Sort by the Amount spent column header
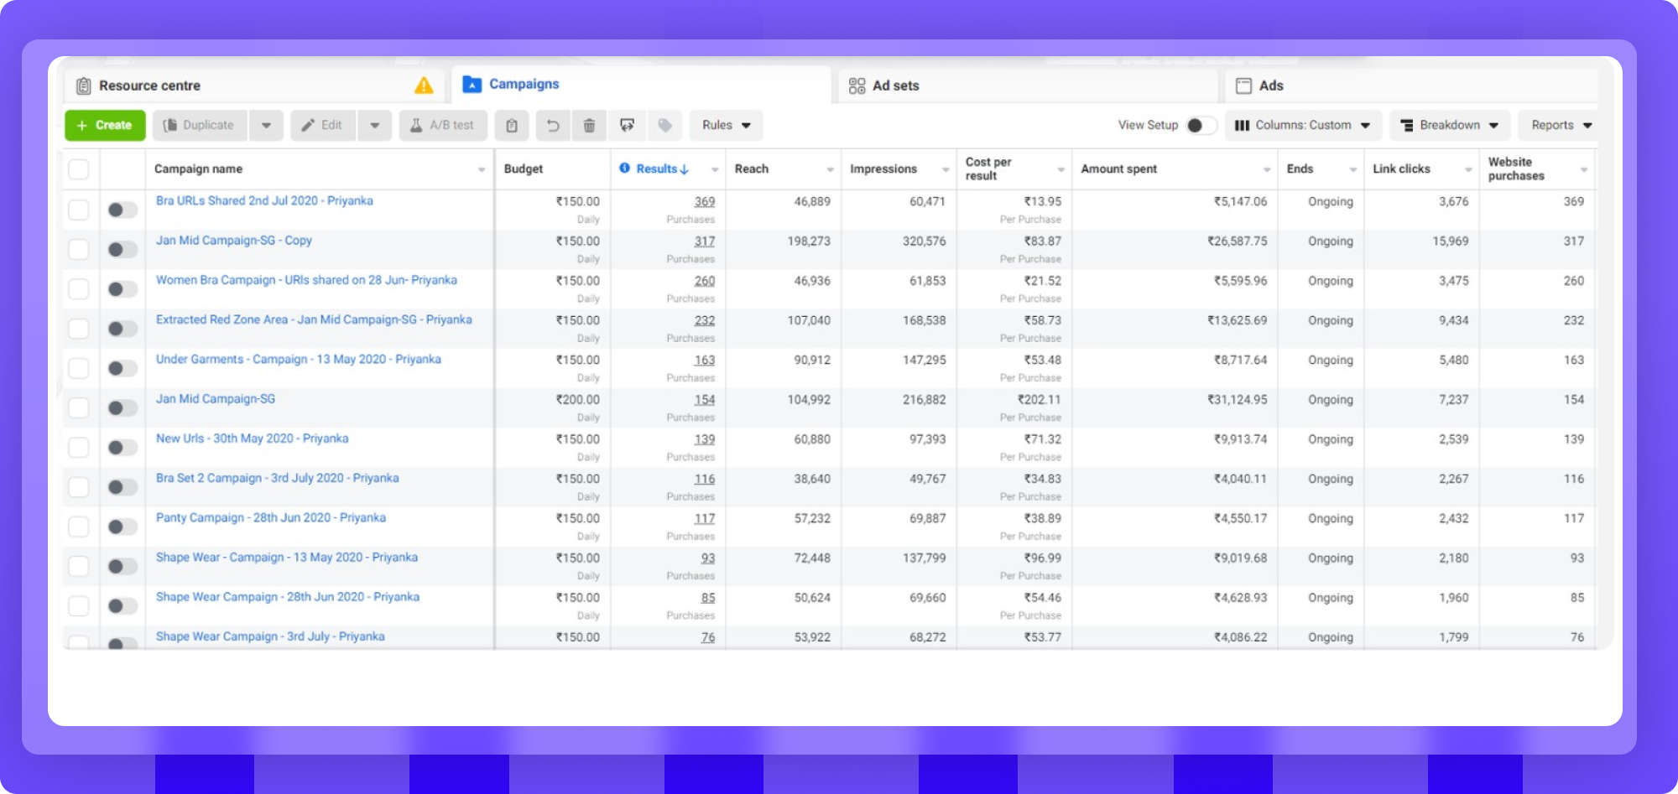The height and width of the screenshot is (794, 1678). [x=1118, y=169]
